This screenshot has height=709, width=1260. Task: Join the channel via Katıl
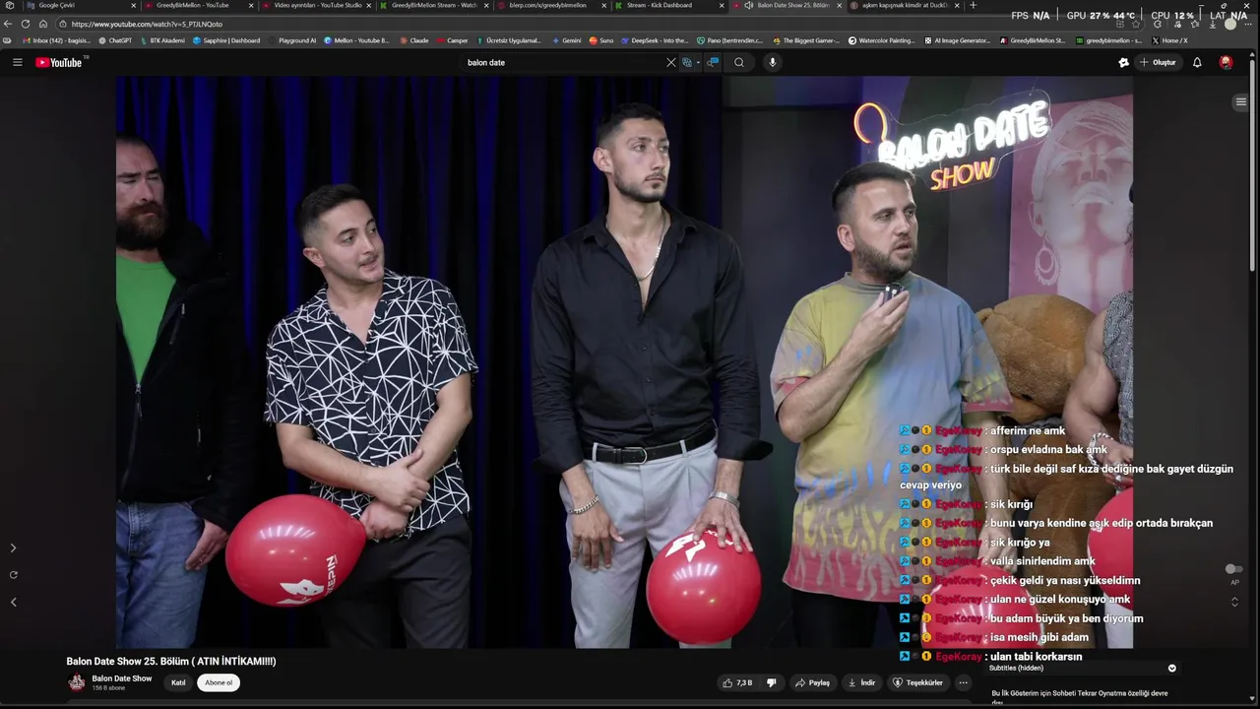178,682
